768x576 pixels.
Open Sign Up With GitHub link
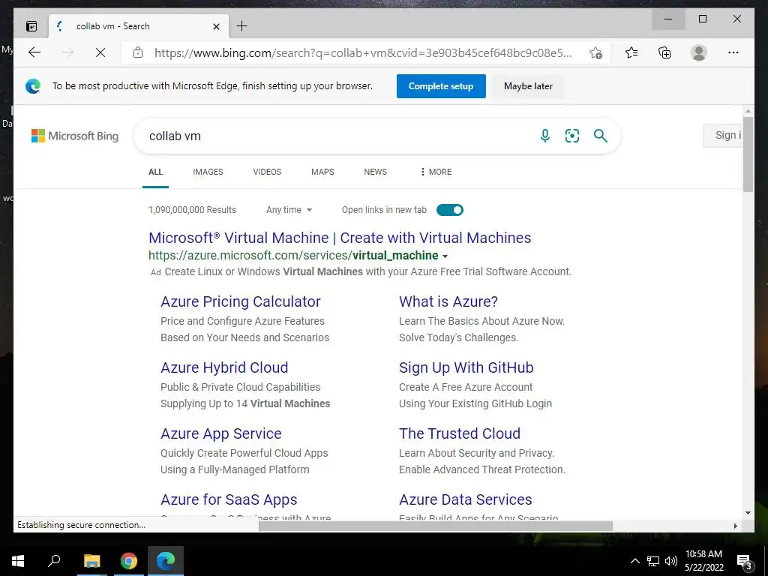point(466,367)
